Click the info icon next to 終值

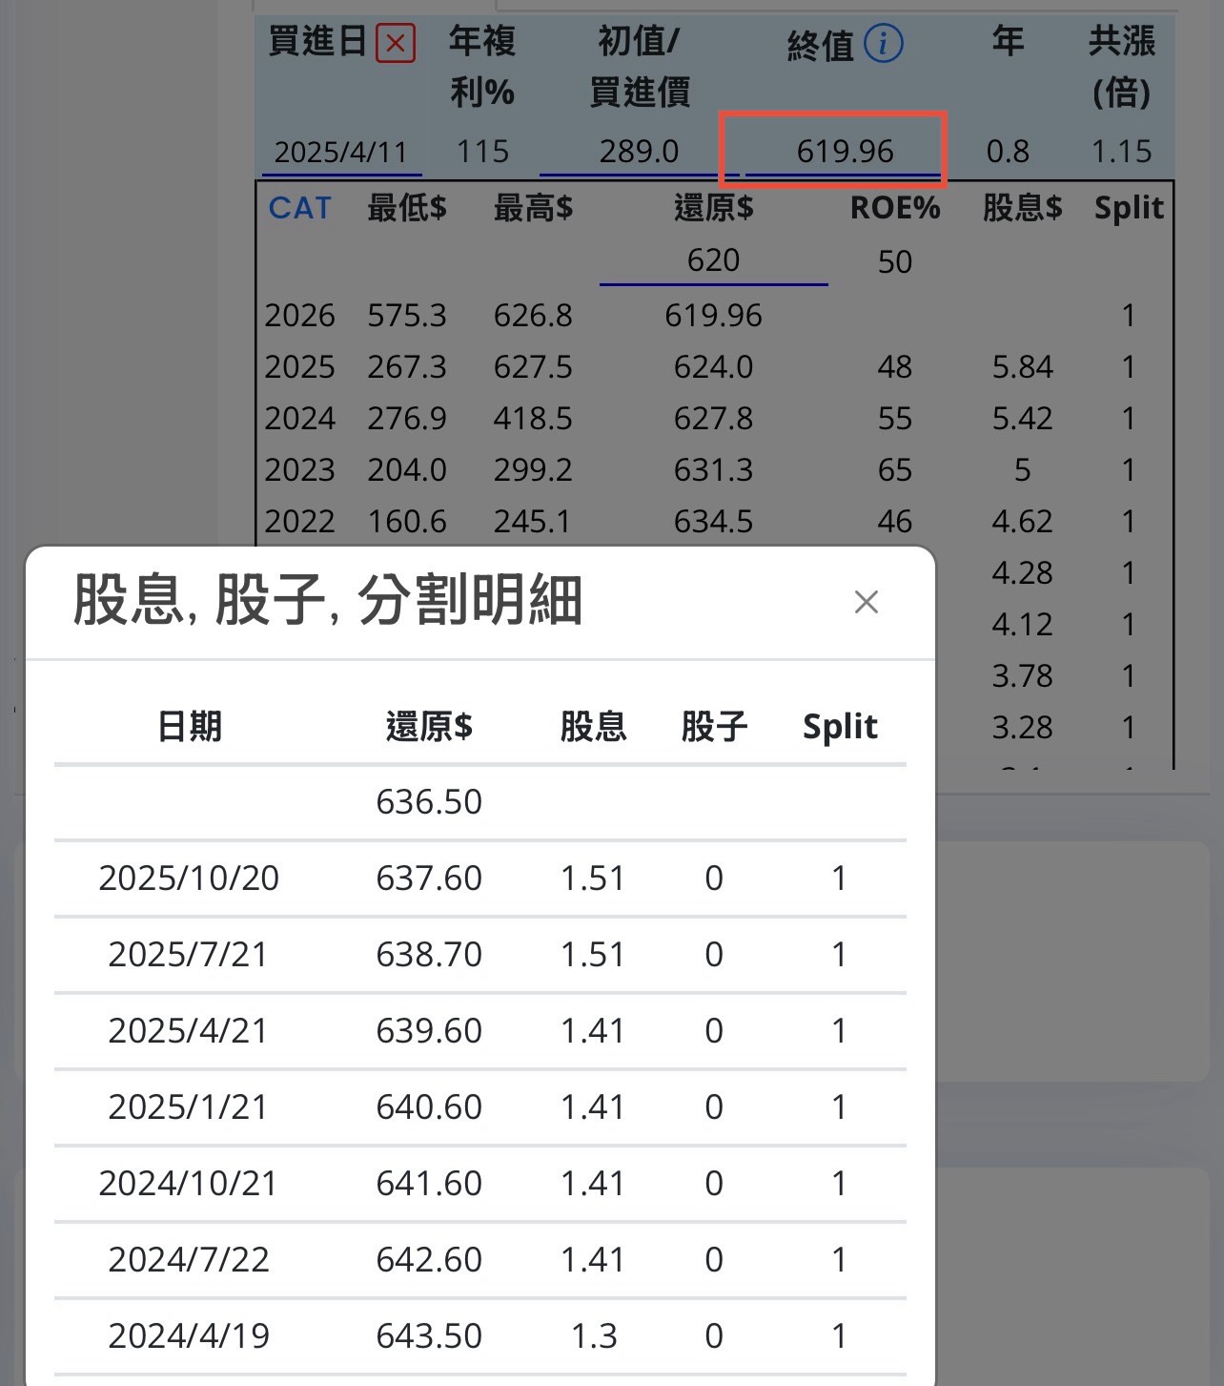[x=883, y=44]
